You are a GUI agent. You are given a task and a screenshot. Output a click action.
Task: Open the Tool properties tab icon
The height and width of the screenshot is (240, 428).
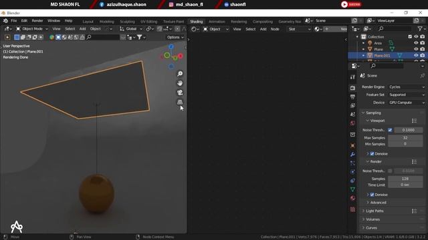pyautogui.click(x=352, y=77)
